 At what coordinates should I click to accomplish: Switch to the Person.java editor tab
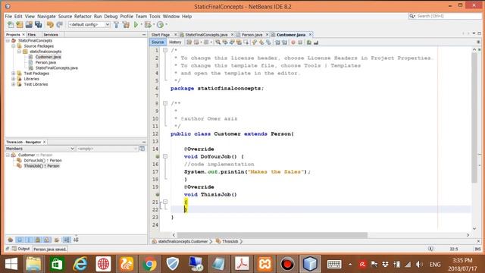(252, 35)
